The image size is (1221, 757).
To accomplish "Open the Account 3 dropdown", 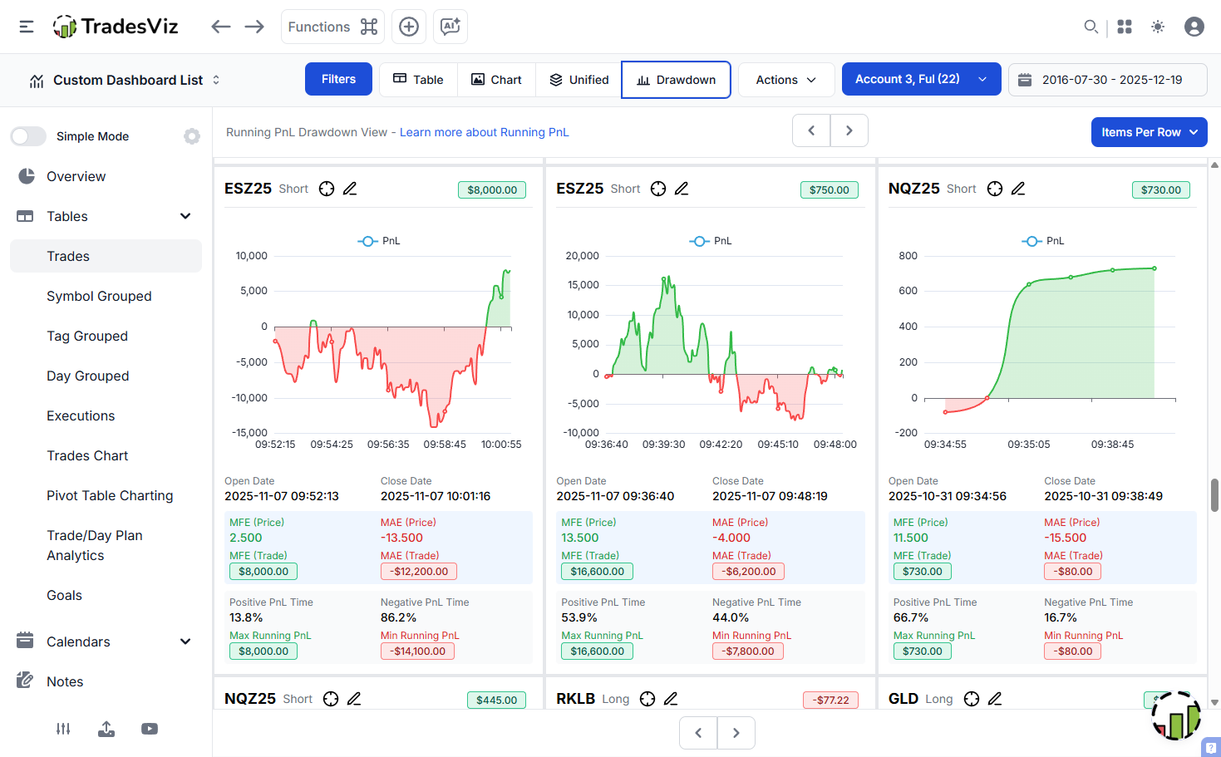I will pos(921,79).
